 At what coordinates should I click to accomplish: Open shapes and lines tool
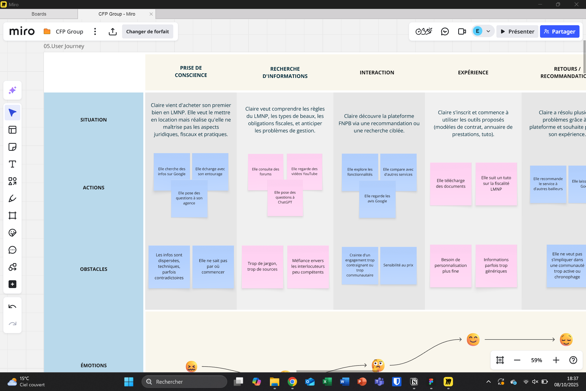click(x=12, y=181)
